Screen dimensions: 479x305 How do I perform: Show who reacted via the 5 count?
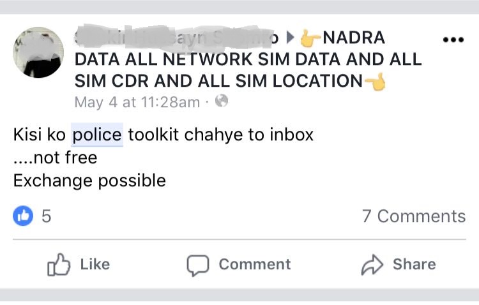point(46,216)
